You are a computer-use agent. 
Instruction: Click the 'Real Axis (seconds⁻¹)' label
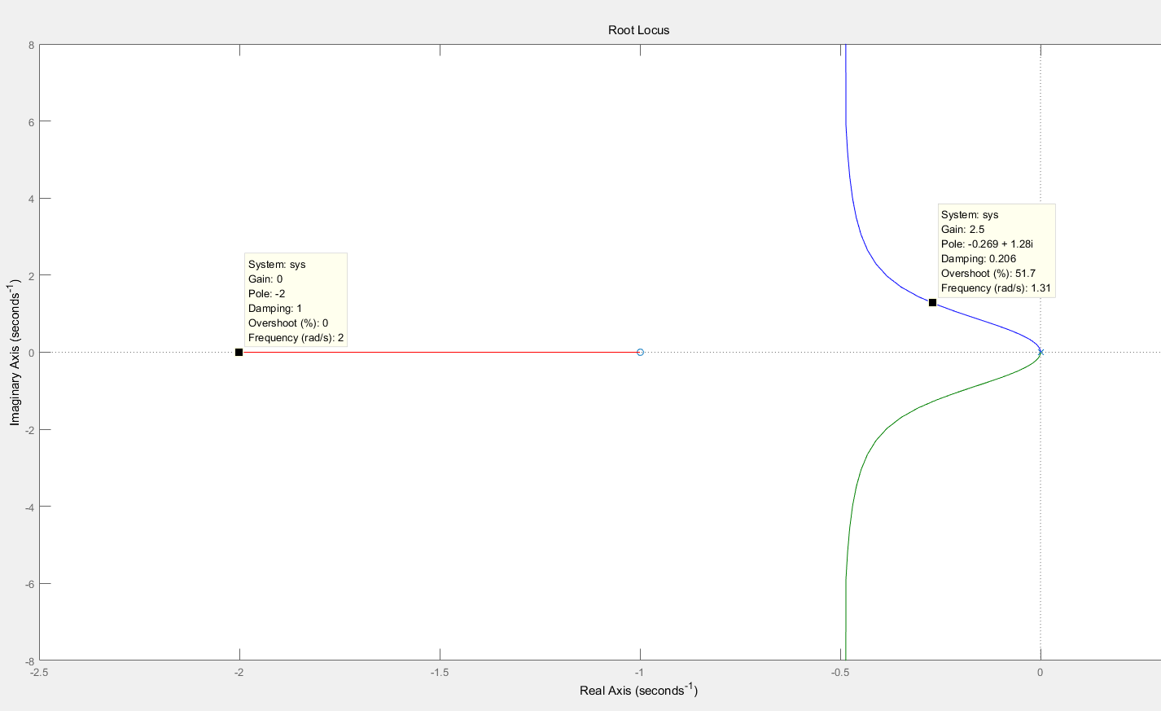coord(638,690)
